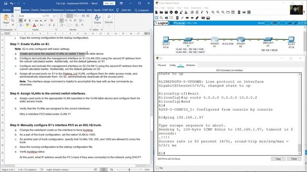Switch to the Diseño ribbon tab
Viewport: 307px width, 172px height.
point(35,10)
